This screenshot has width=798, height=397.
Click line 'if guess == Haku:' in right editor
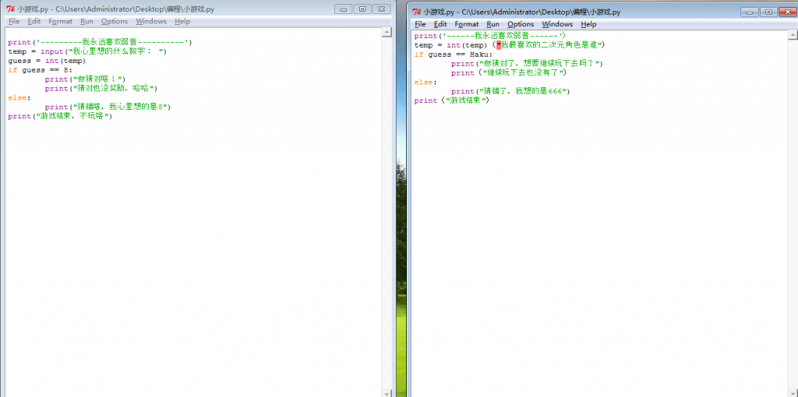(454, 54)
